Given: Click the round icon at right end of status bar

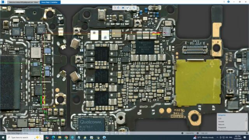Looking at the screenshot, I should click(247, 133).
